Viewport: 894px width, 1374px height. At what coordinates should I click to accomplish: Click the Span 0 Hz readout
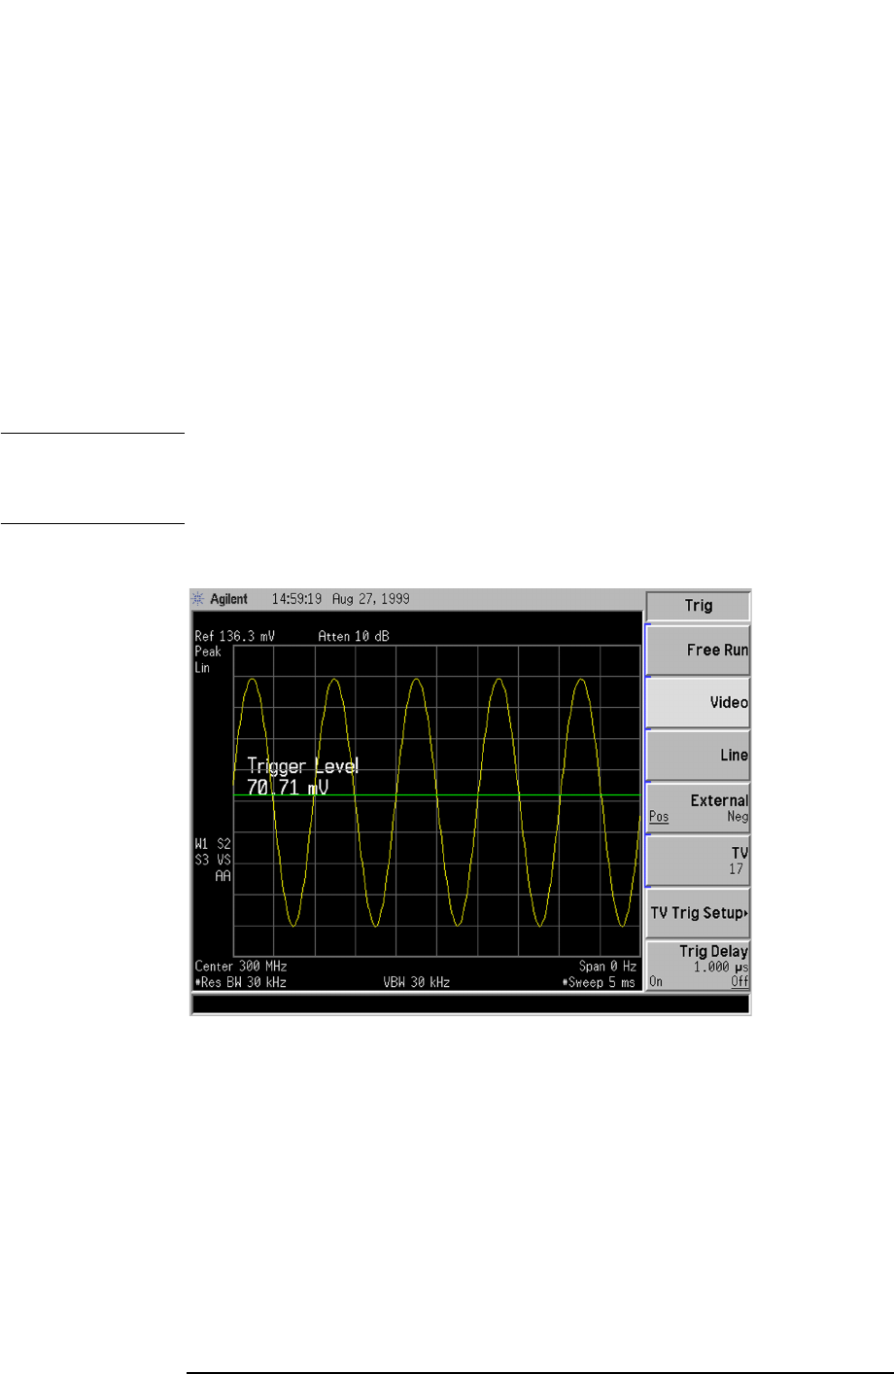[607, 966]
